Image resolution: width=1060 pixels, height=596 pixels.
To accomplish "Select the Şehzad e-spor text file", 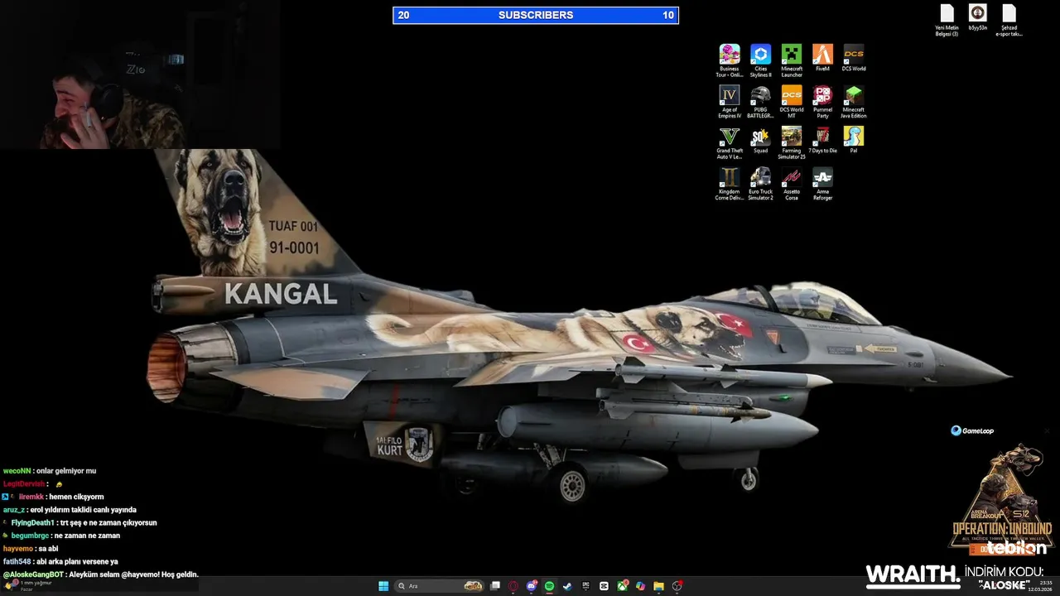I will click(1009, 21).
